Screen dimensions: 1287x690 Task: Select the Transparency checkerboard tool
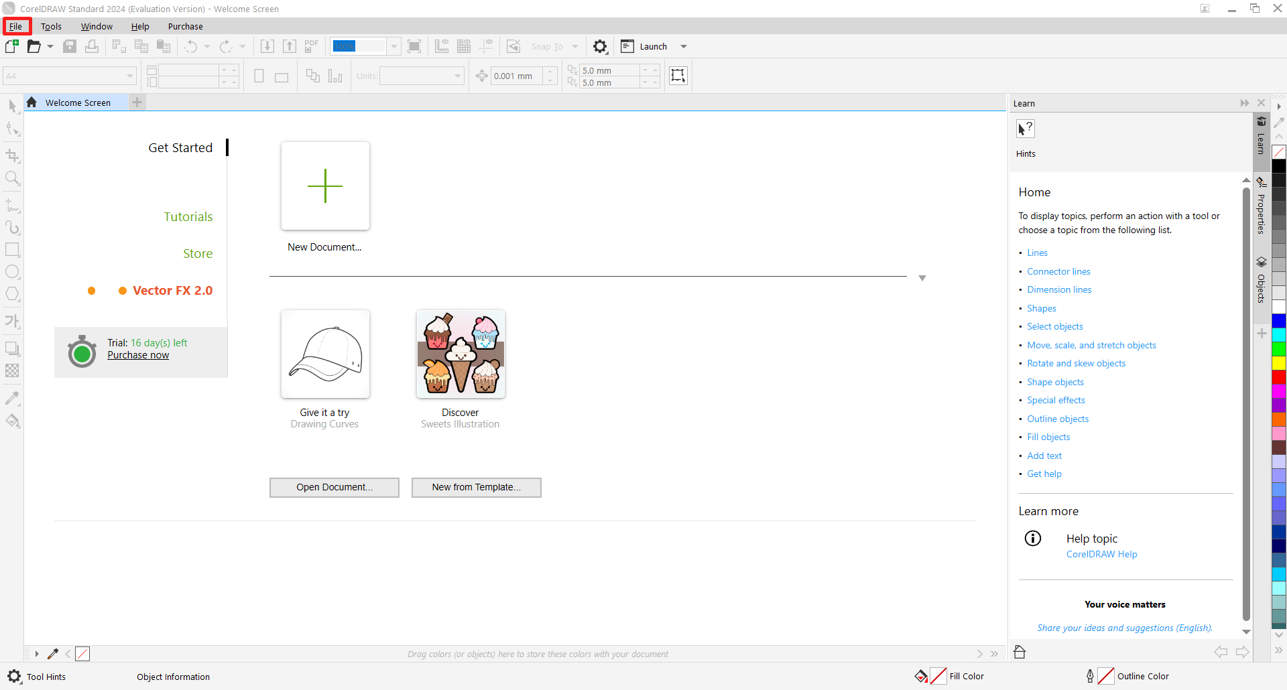tap(12, 370)
